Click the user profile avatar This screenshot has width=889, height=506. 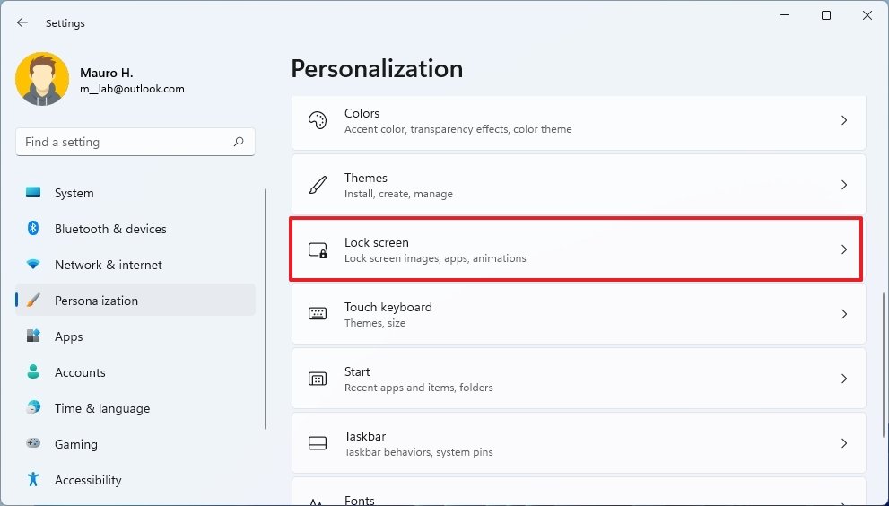click(x=42, y=79)
